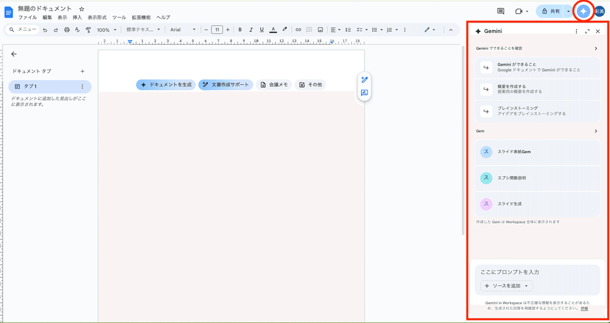Open comment history icon
Viewport: 610px width, 323px height.
tap(500, 11)
